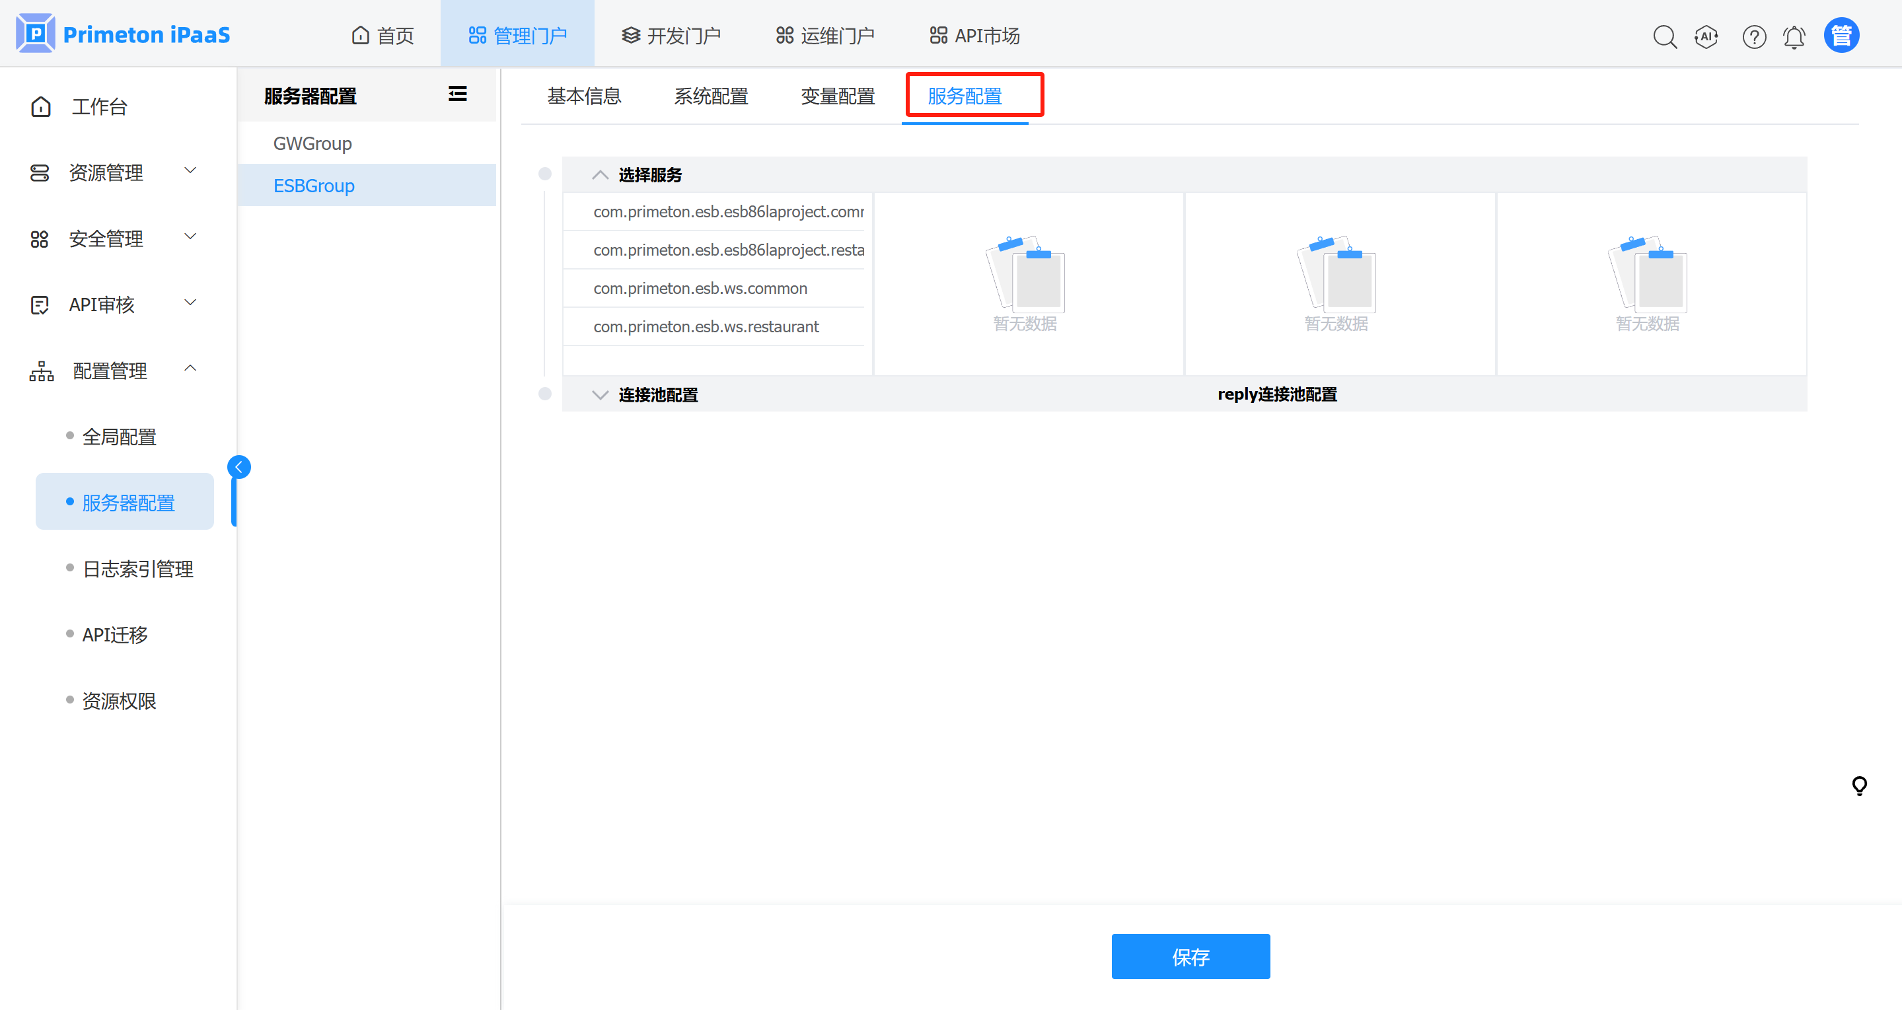This screenshot has height=1010, width=1902.
Task: Click the search magnifier icon in header
Action: [1664, 36]
